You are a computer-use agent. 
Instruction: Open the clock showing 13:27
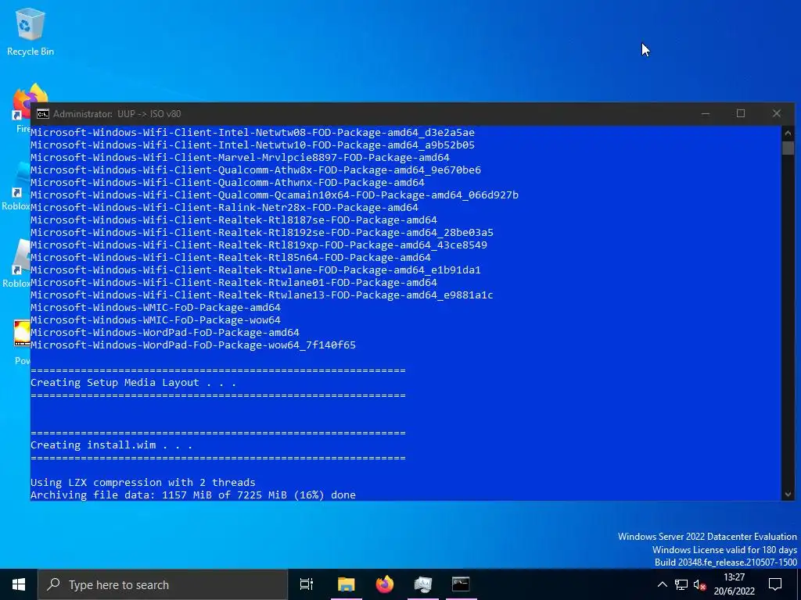(734, 584)
